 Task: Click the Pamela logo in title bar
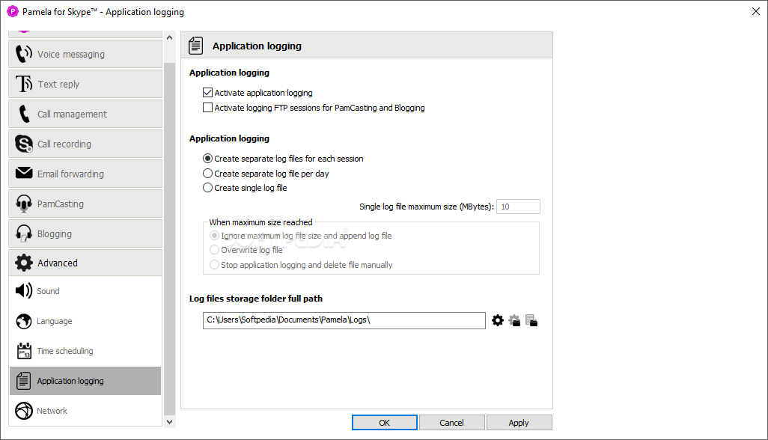click(12, 11)
